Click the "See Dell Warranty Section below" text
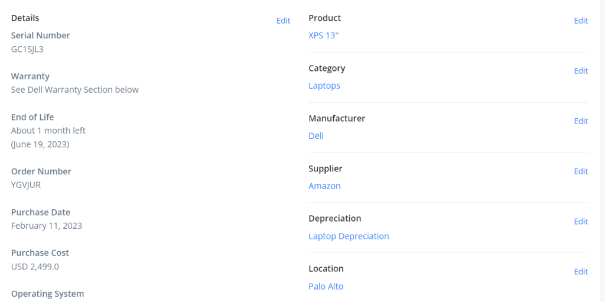The height and width of the screenshot is (302, 605). 75,90
